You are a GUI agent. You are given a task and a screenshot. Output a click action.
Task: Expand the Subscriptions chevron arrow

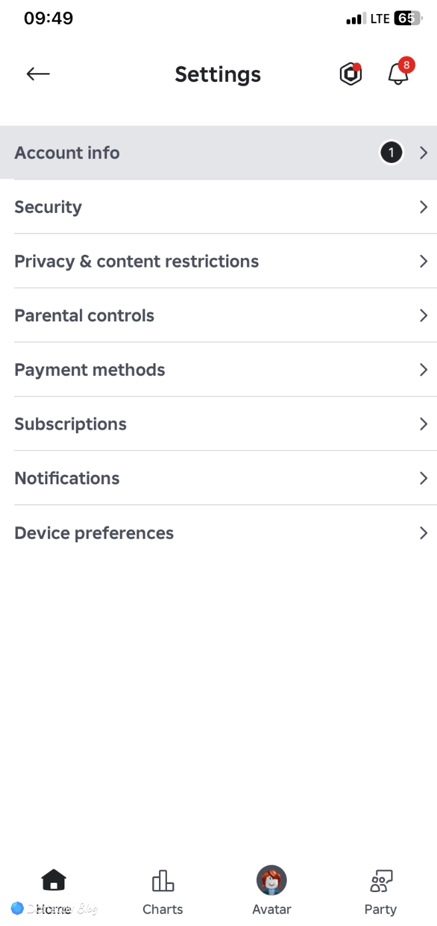pyautogui.click(x=424, y=424)
